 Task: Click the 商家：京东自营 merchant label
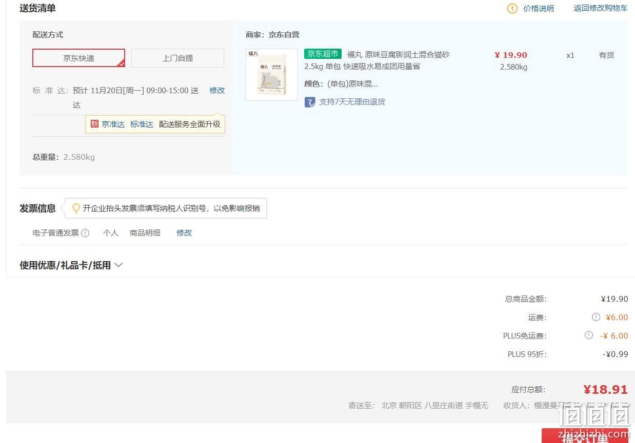272,35
